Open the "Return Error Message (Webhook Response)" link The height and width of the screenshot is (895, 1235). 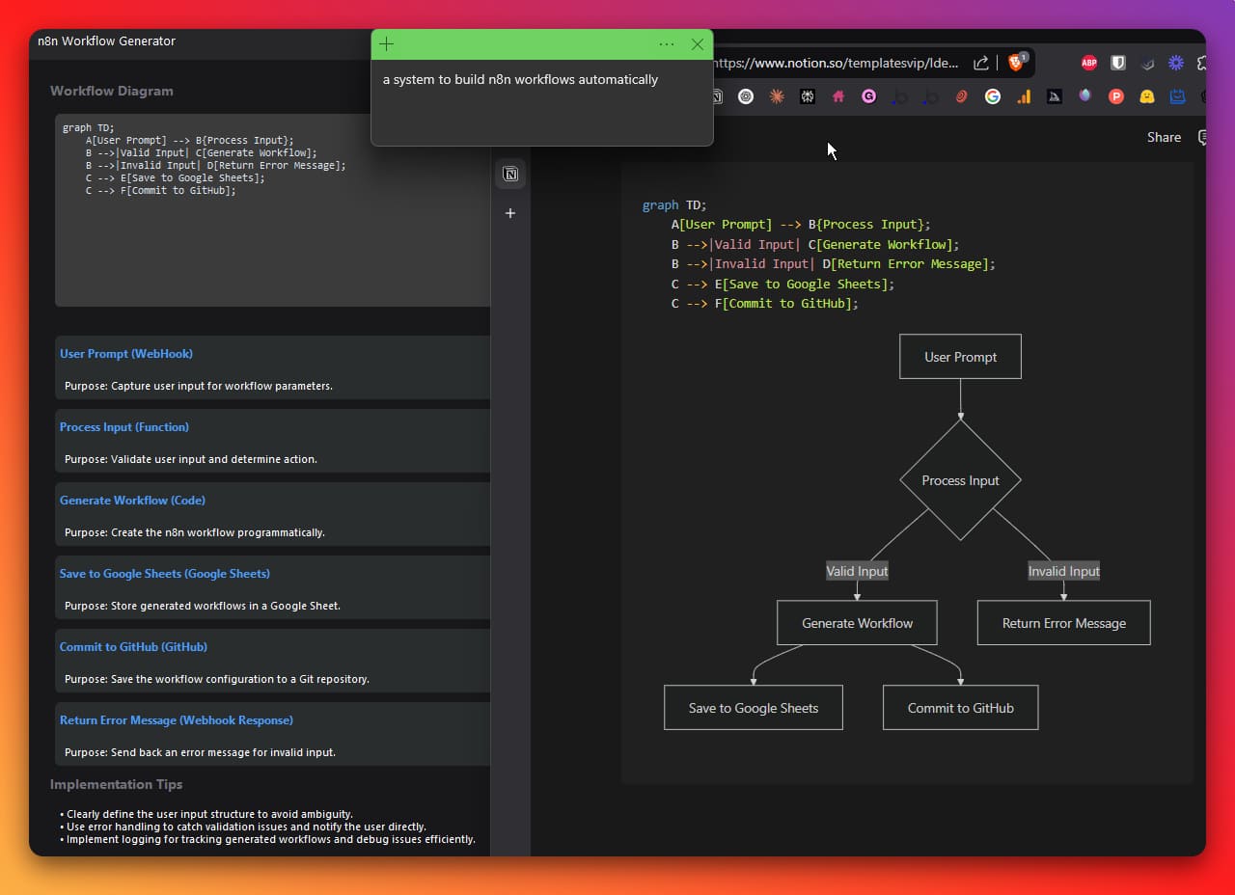coord(177,720)
